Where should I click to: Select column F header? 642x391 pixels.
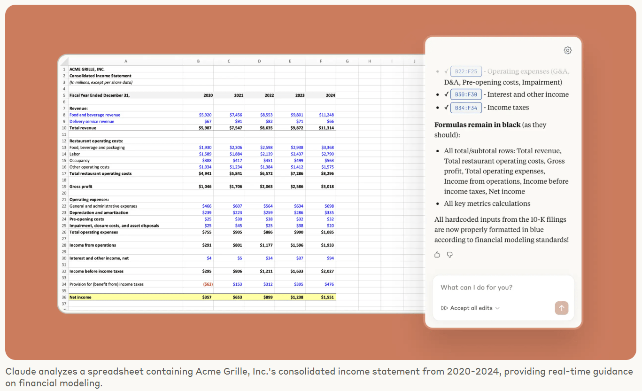[x=320, y=61]
